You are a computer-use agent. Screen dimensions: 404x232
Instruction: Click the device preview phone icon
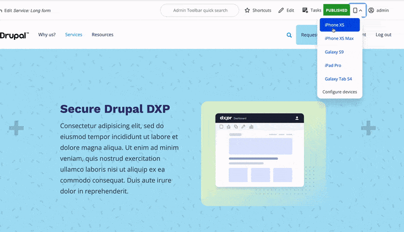[x=355, y=10]
